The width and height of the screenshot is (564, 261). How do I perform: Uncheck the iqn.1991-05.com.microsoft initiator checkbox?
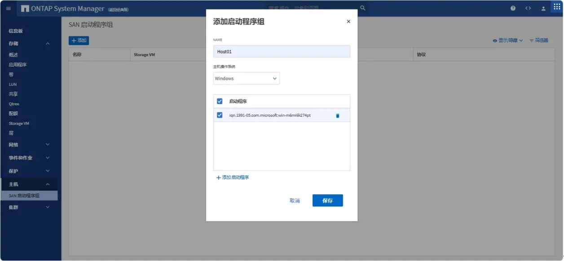point(220,115)
